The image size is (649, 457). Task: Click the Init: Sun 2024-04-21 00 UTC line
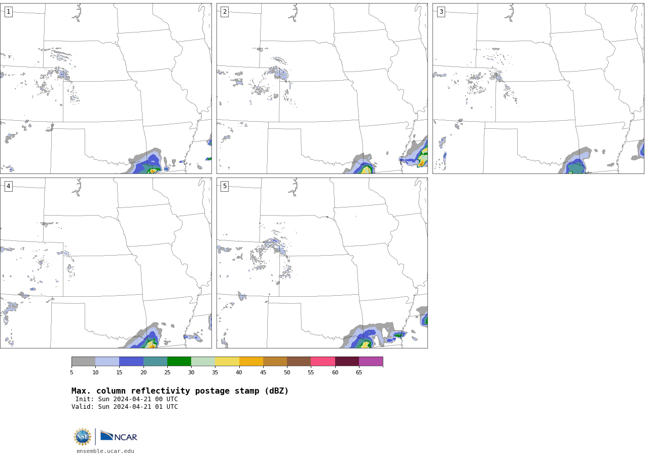click(127, 399)
